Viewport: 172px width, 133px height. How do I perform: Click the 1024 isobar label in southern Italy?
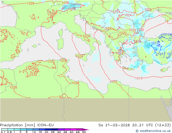[86, 36]
